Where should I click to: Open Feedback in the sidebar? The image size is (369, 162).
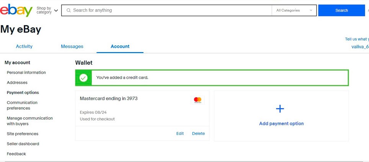16,154
